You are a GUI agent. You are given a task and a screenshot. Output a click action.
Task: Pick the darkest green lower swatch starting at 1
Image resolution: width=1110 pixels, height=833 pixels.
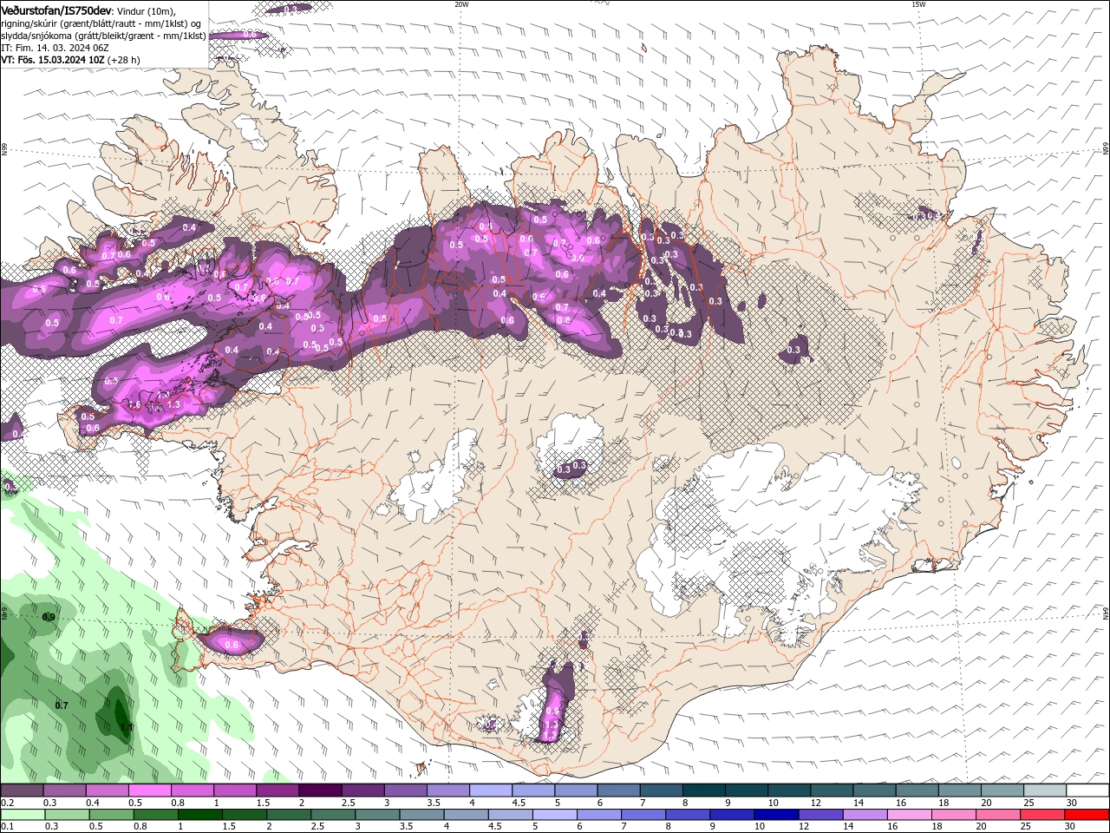pos(200,815)
